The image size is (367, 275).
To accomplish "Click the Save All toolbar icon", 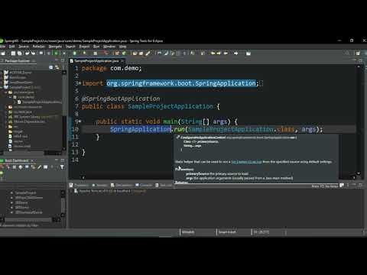I will pyautogui.click(x=19, y=53).
